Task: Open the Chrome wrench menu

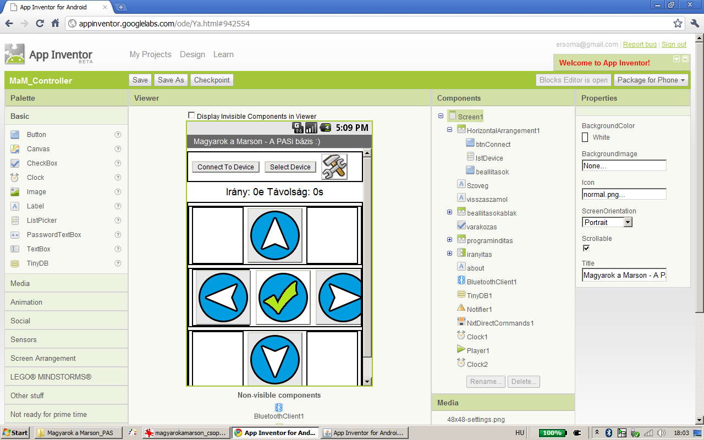Action: (x=694, y=24)
